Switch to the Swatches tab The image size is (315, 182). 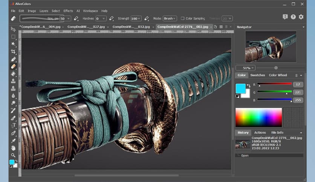point(258,75)
